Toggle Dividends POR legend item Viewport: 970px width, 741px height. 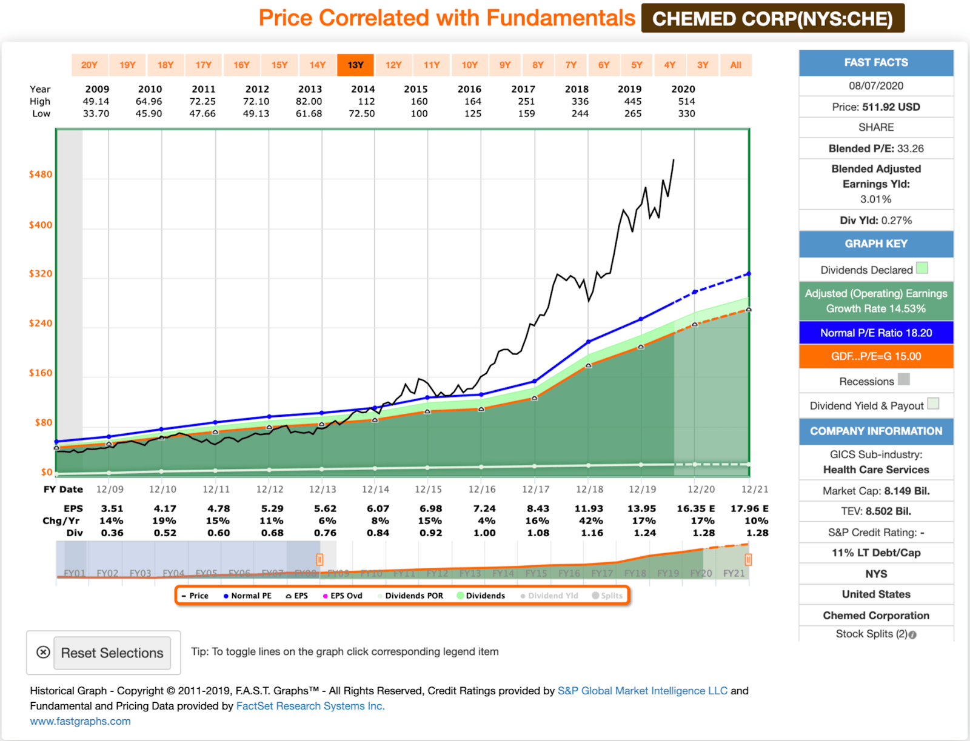pyautogui.click(x=410, y=596)
